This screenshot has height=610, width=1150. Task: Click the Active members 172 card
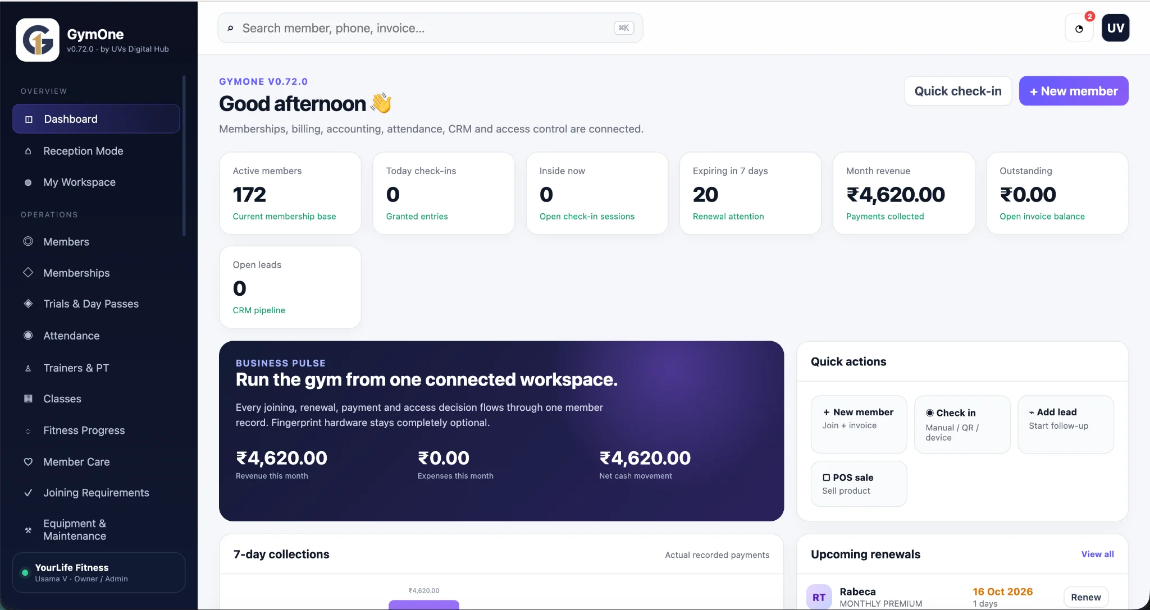[290, 193]
